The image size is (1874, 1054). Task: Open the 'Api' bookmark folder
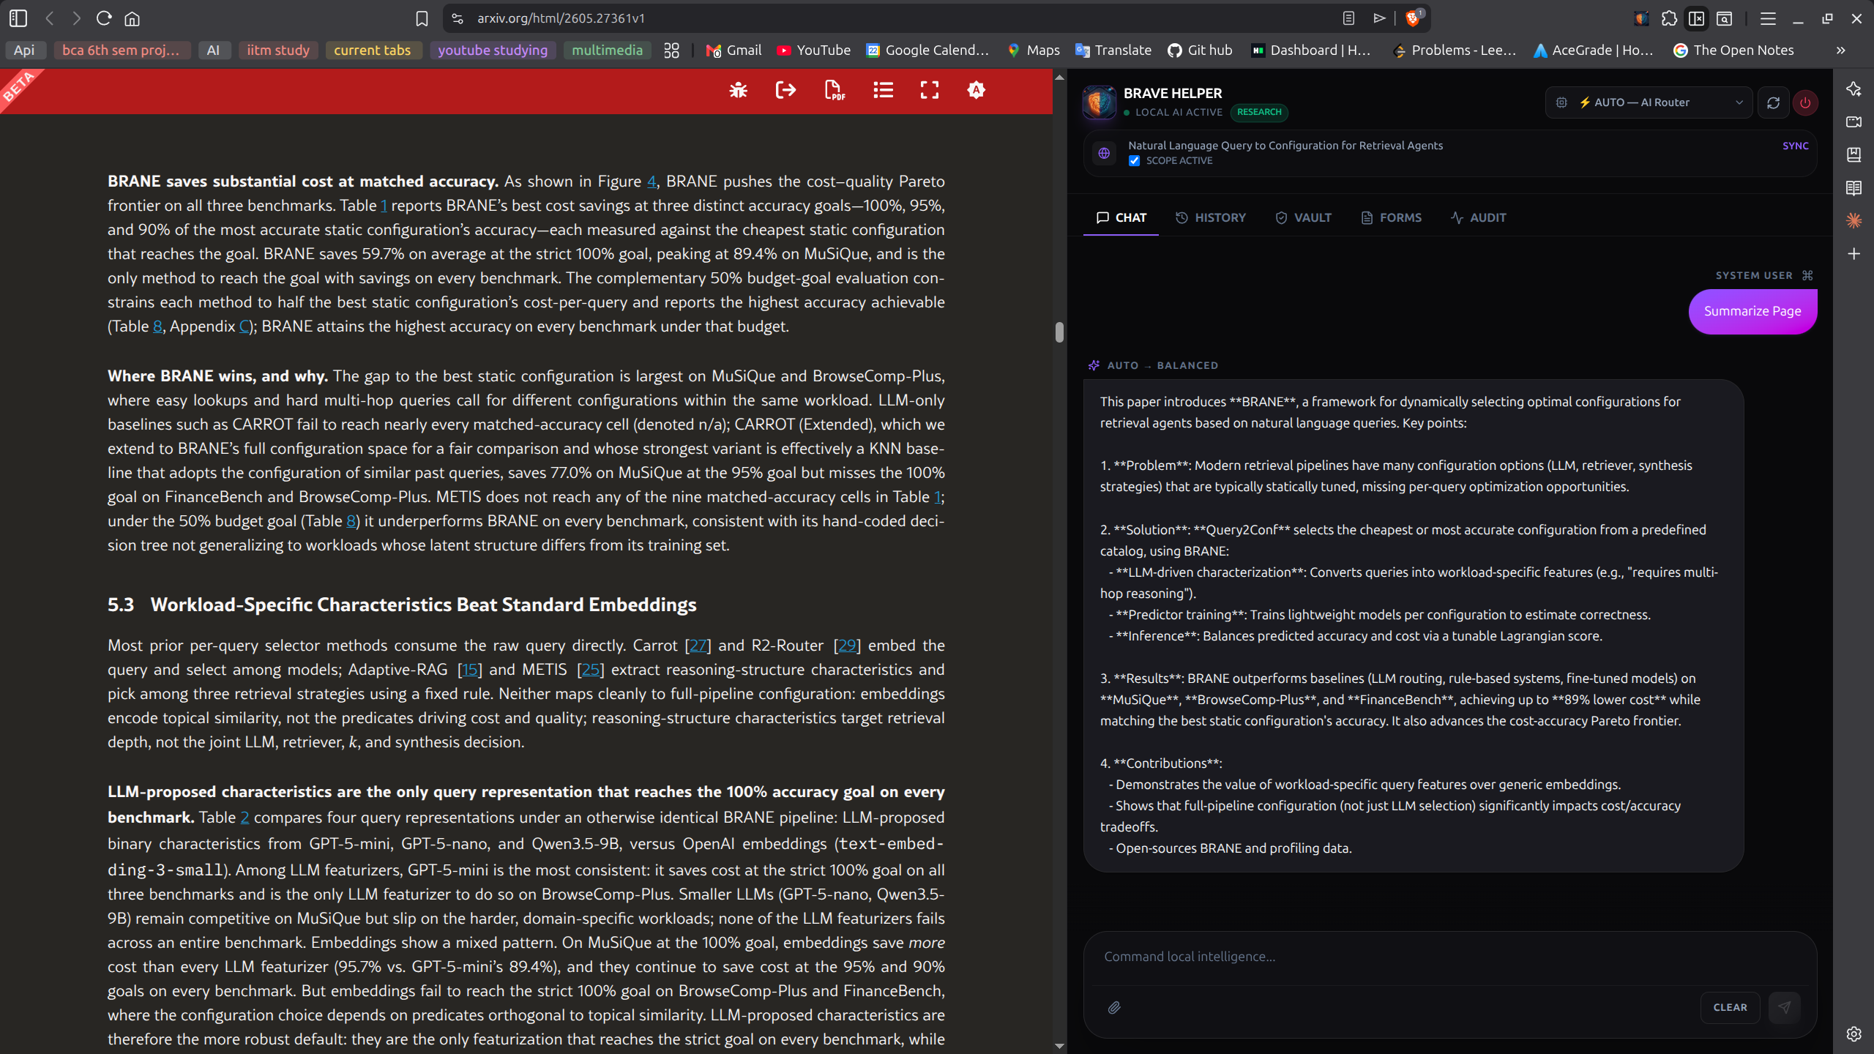24,51
